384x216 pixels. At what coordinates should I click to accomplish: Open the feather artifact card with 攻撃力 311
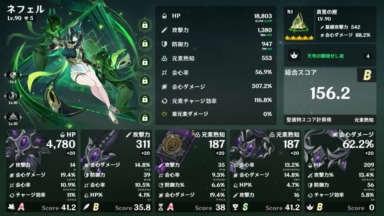[116, 171]
